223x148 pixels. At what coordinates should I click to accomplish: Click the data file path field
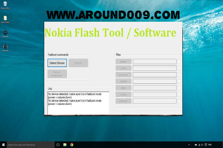tap(155, 88)
